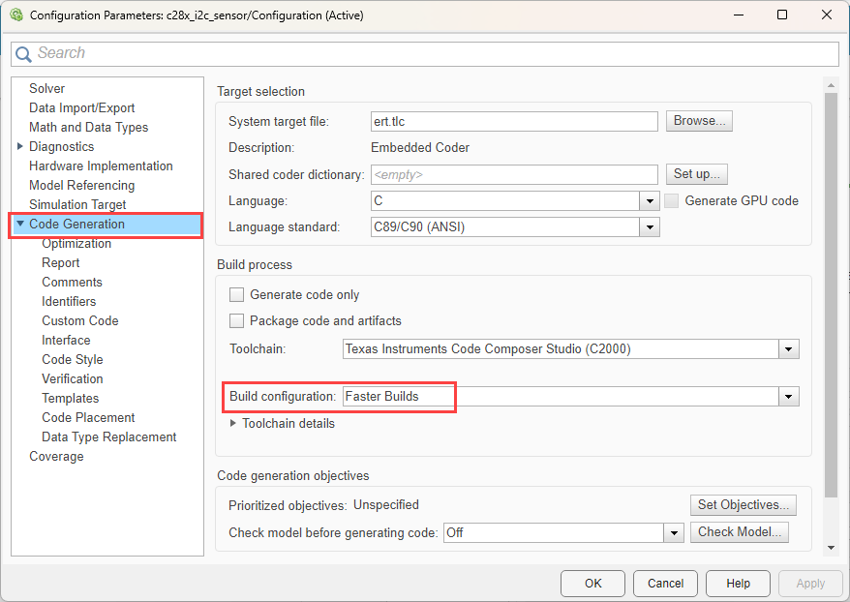Screen dimensions: 850x602
Task: Toggle the Generate GPU code checkbox
Action: coord(672,201)
